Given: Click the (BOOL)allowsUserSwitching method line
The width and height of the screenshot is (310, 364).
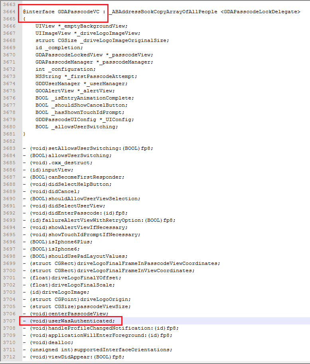Looking at the screenshot, I should pyautogui.click(x=67, y=155).
